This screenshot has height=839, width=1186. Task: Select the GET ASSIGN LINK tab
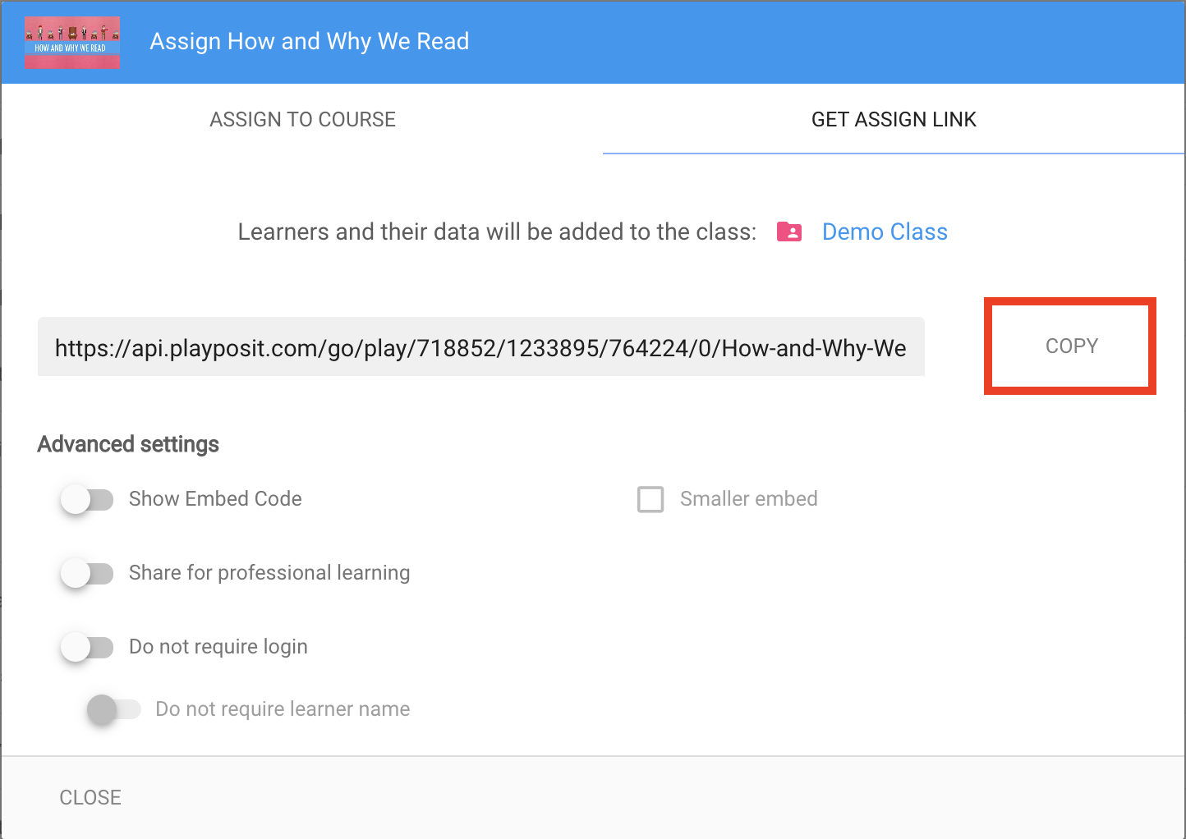(x=894, y=119)
